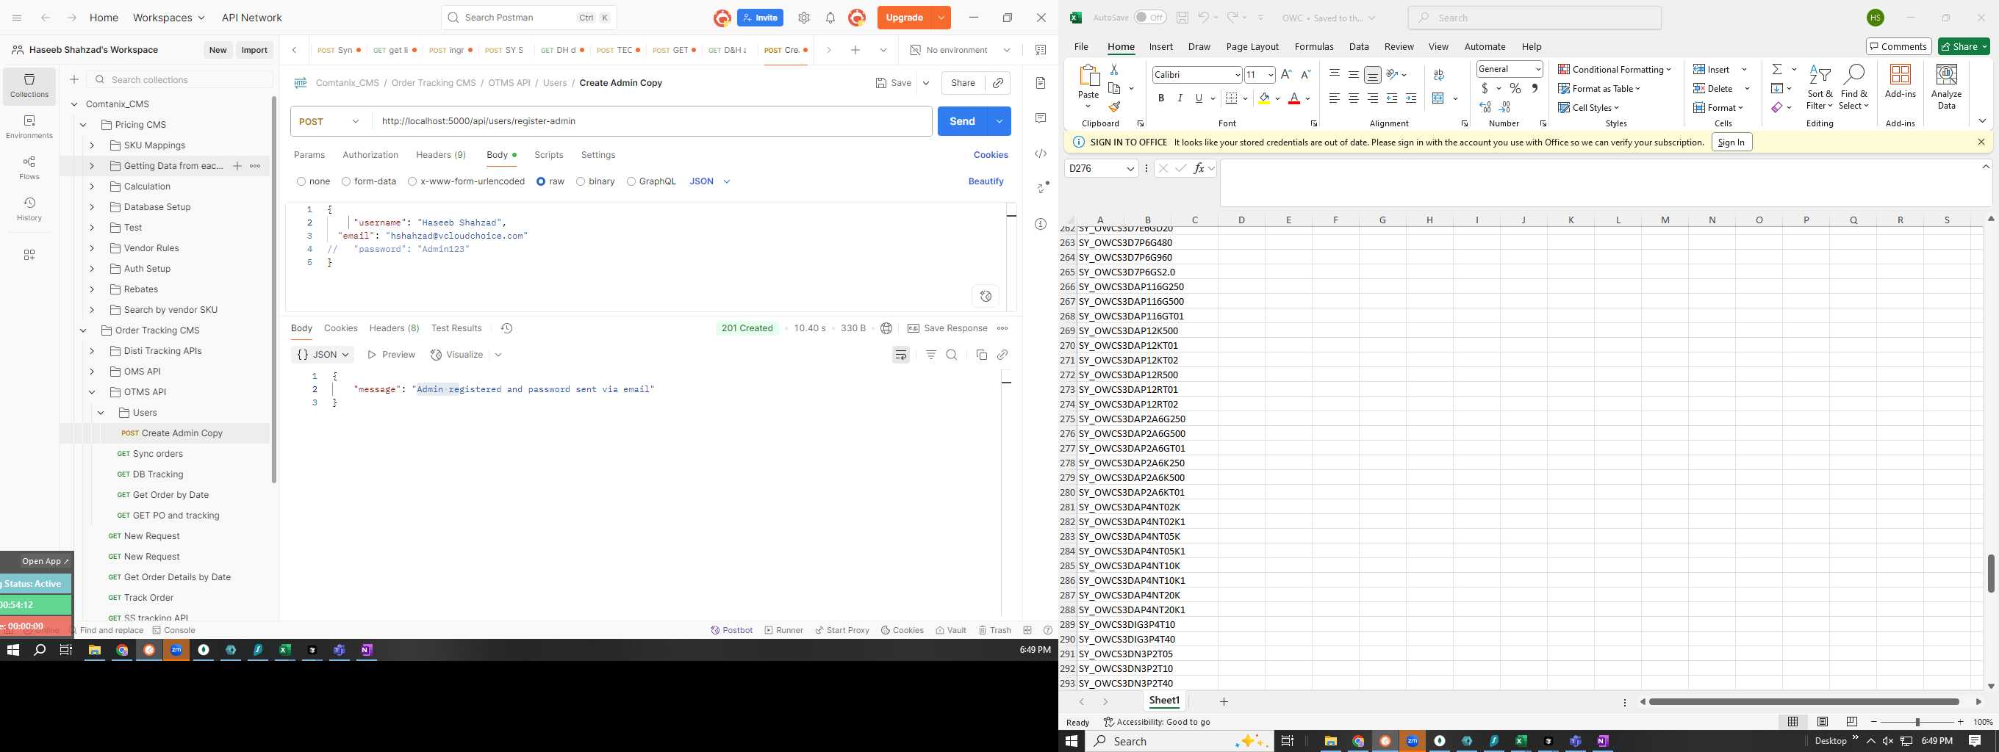
Task: Open Excel font name Calibri dropdown
Action: click(1237, 74)
